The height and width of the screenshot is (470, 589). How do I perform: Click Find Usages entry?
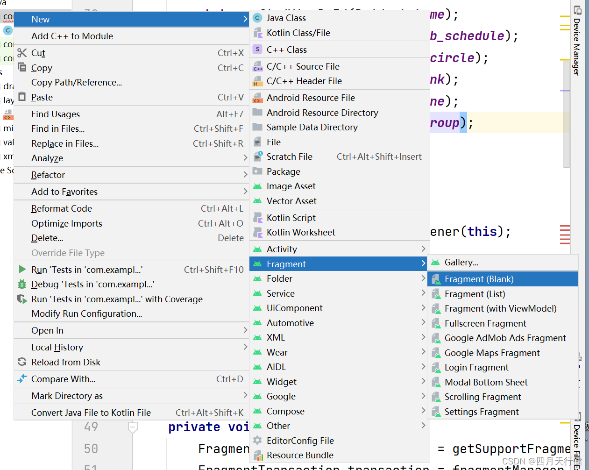coord(131,114)
